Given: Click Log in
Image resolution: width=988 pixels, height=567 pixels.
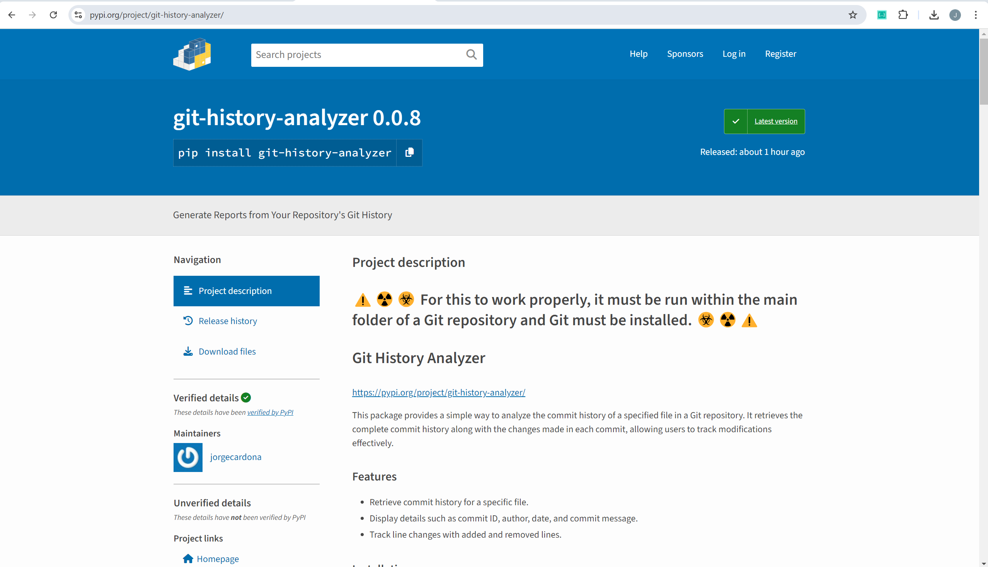Looking at the screenshot, I should [734, 54].
